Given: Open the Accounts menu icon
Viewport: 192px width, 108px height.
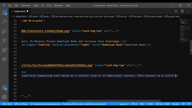Looking at the screenshot, I should pyautogui.click(x=4, y=88).
